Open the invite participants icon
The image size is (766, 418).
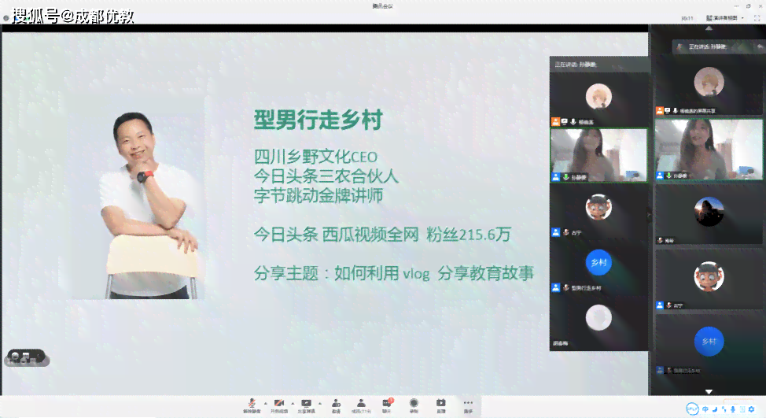click(336, 405)
